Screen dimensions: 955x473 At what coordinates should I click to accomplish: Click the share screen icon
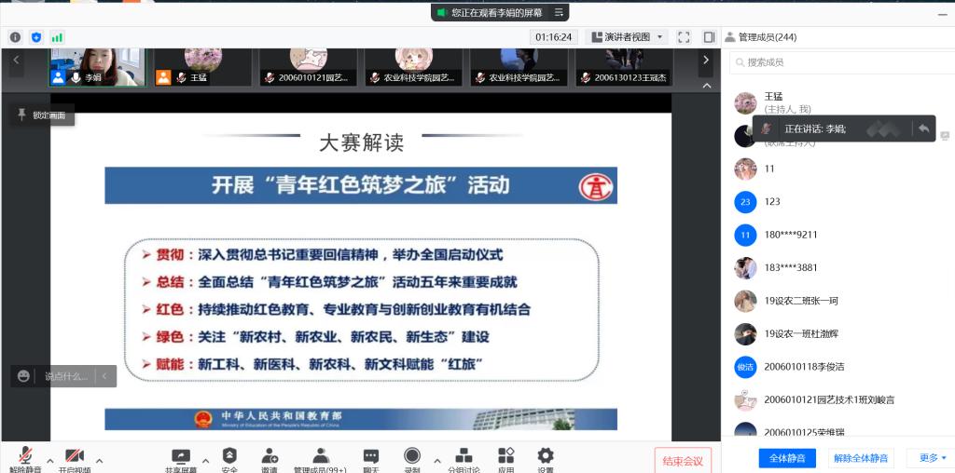click(x=181, y=456)
